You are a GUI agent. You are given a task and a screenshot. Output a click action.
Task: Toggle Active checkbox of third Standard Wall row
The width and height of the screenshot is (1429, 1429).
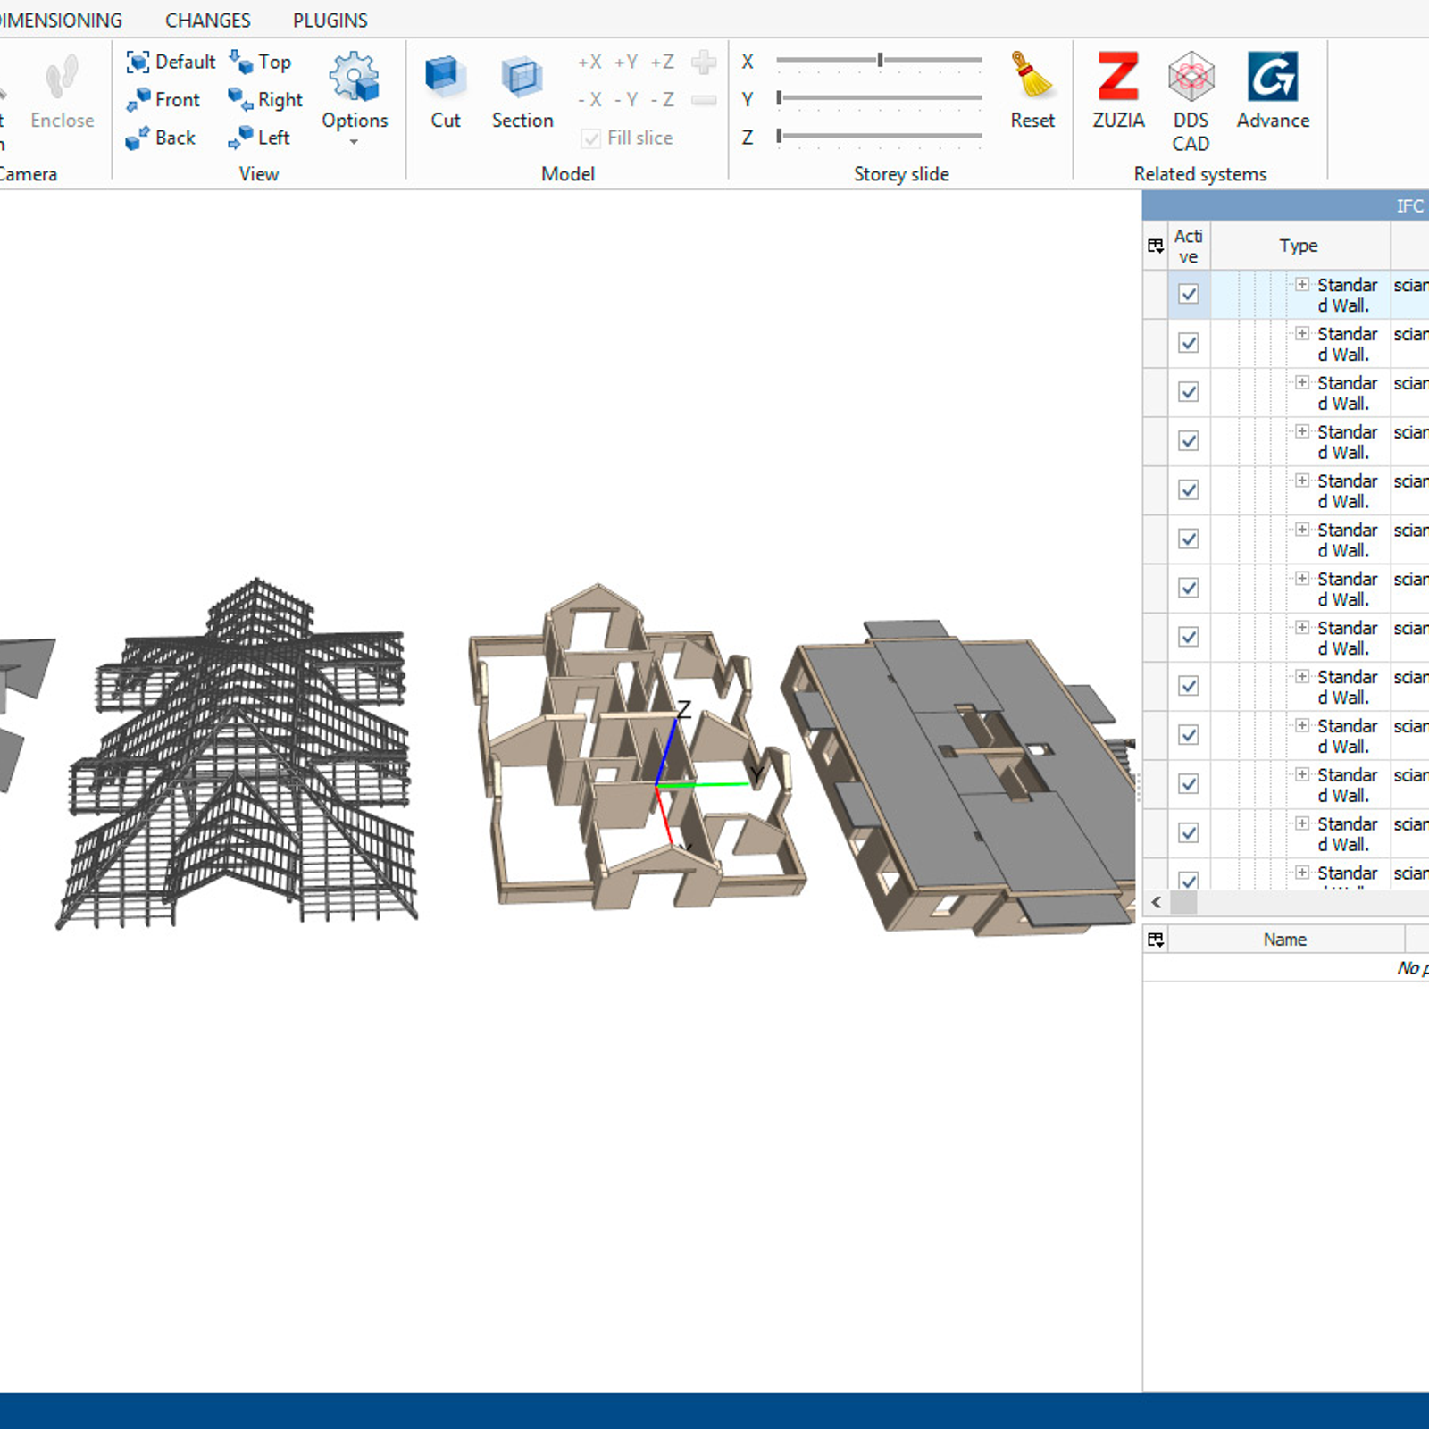pyautogui.click(x=1188, y=392)
